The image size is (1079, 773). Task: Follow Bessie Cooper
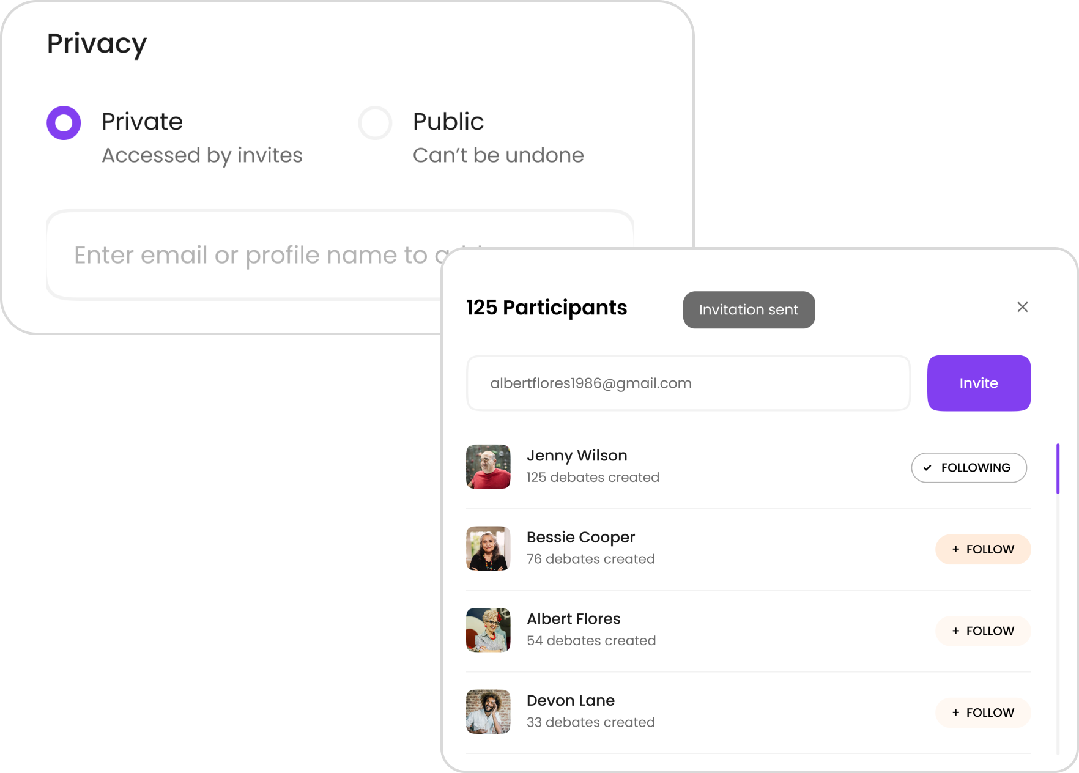pos(983,549)
